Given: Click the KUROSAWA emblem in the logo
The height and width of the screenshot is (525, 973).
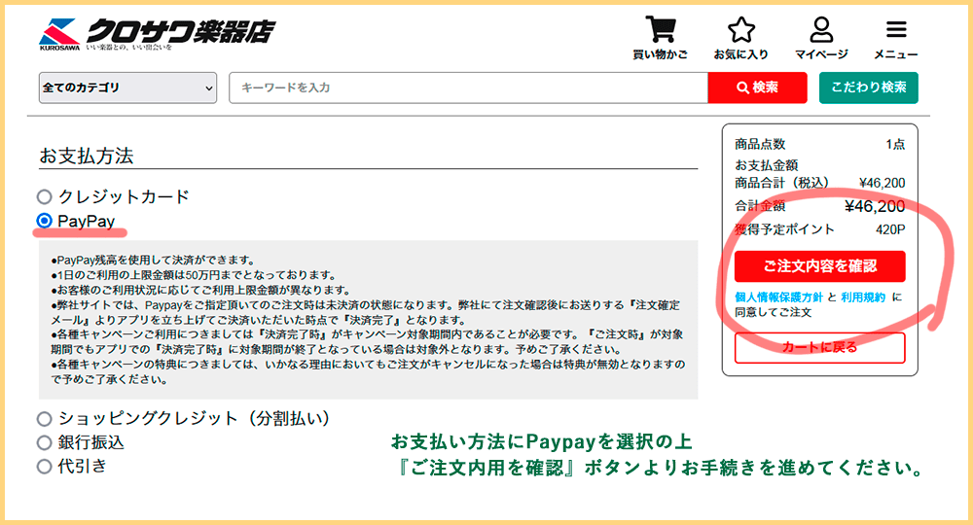Looking at the screenshot, I should click(x=59, y=31).
